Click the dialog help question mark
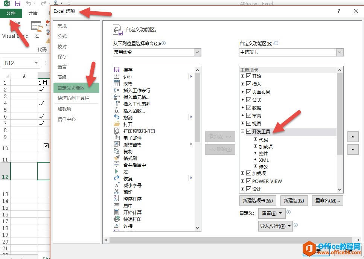Screen dimensions: 364x259 (339, 11)
